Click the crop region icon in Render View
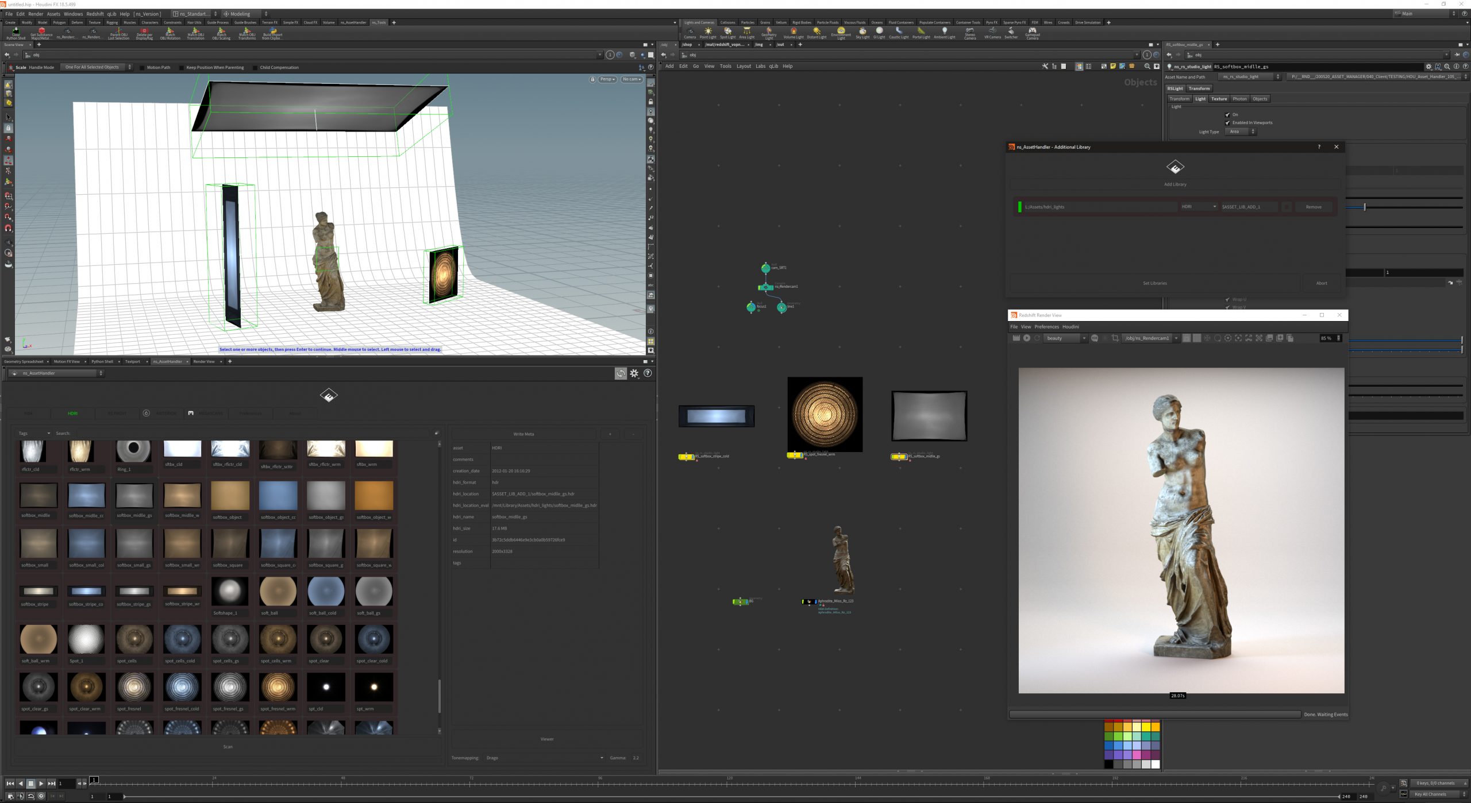The image size is (1471, 803). 1115,338
